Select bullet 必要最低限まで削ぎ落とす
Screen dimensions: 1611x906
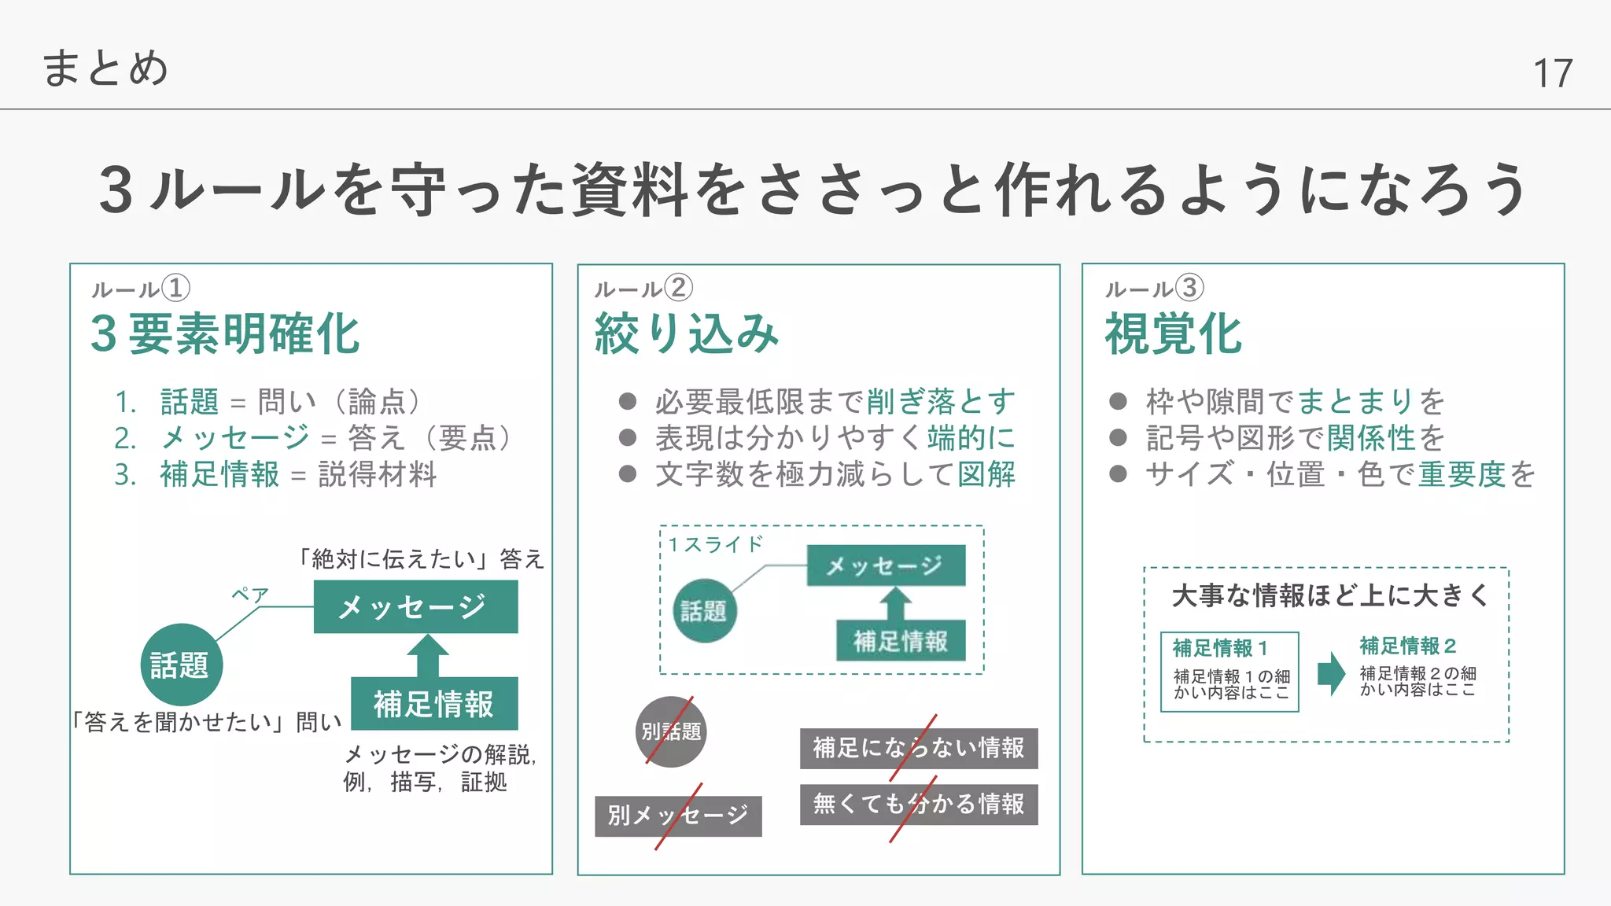point(817,402)
